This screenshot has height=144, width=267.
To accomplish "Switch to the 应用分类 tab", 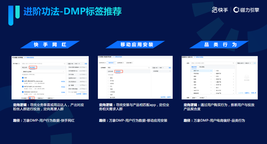I will click(110, 71).
